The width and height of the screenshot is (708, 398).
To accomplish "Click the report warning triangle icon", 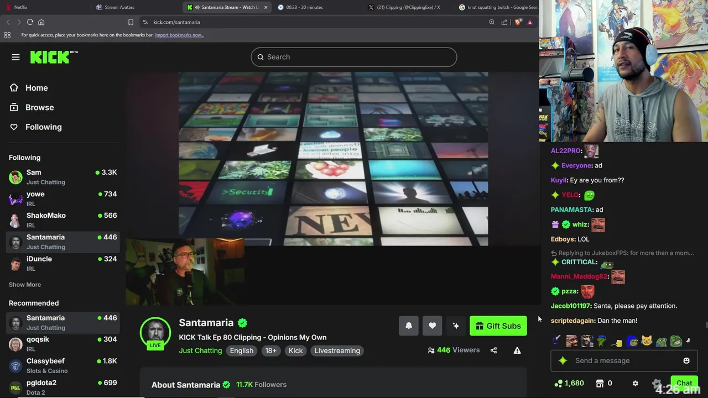I will [x=517, y=350].
